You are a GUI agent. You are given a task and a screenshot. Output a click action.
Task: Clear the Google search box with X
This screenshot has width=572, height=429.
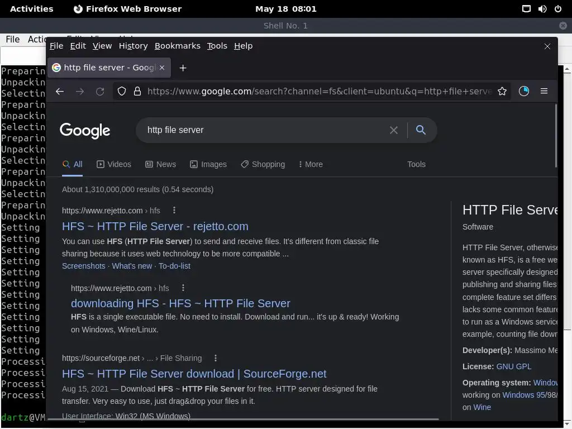[x=394, y=130]
